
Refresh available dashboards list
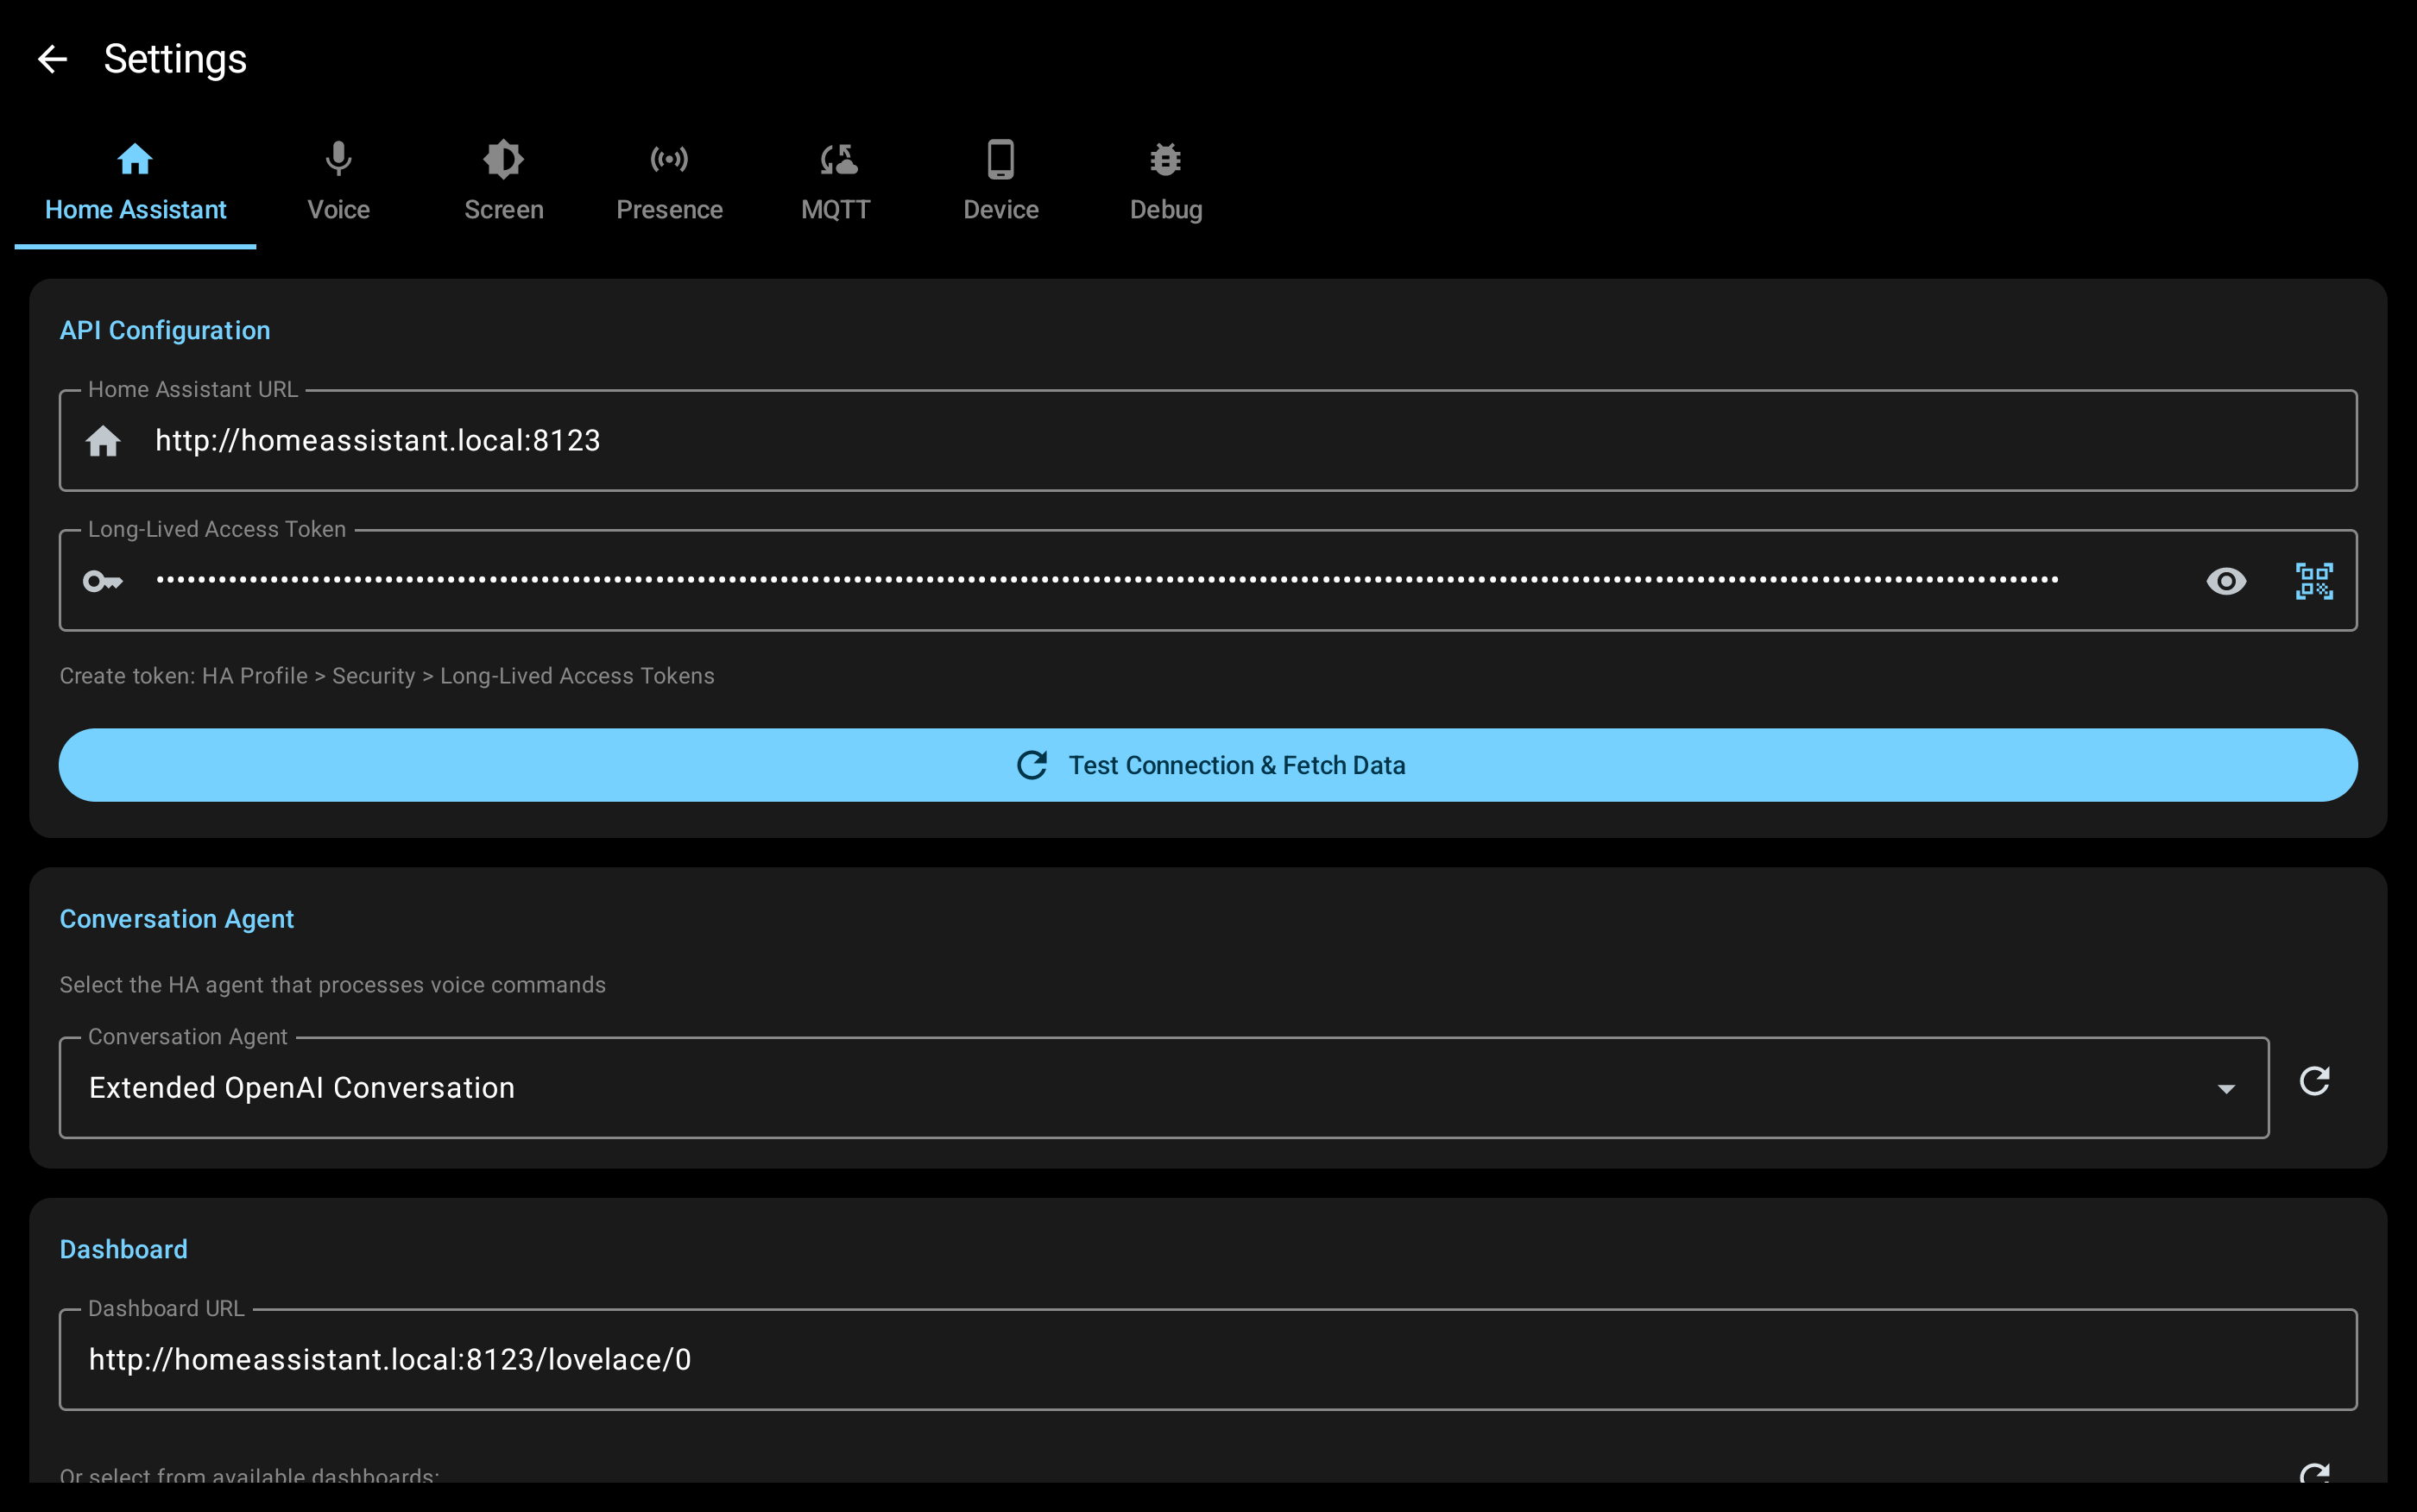[x=2314, y=1474]
